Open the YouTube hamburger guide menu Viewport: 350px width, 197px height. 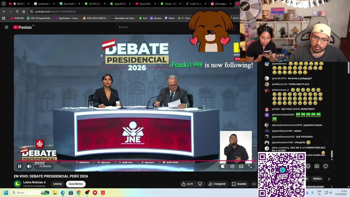7,27
